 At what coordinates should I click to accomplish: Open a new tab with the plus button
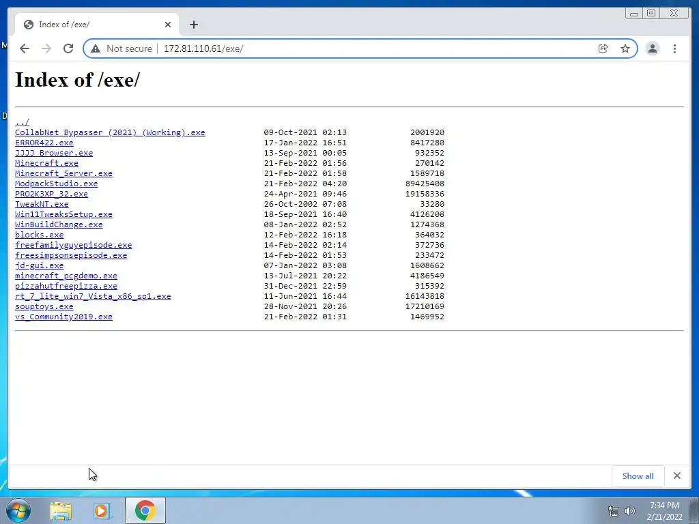point(193,25)
